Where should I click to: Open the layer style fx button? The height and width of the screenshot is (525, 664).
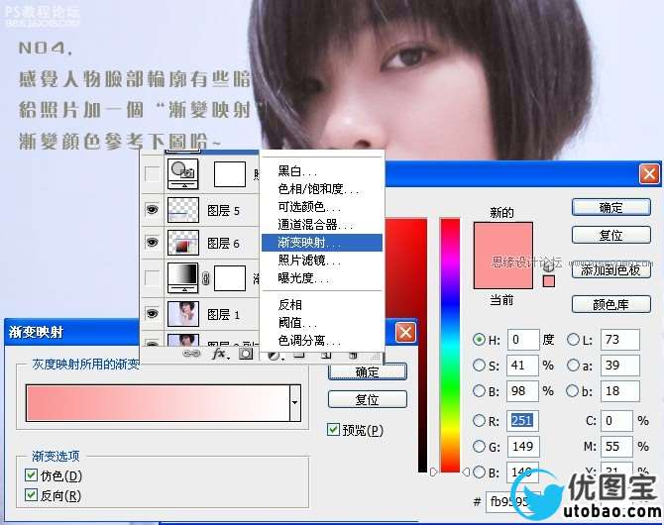pos(220,353)
